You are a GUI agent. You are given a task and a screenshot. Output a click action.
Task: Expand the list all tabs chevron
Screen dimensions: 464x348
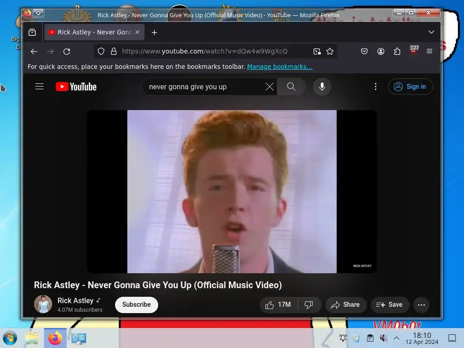tap(431, 32)
